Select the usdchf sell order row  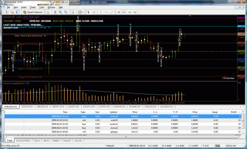coord(123,120)
